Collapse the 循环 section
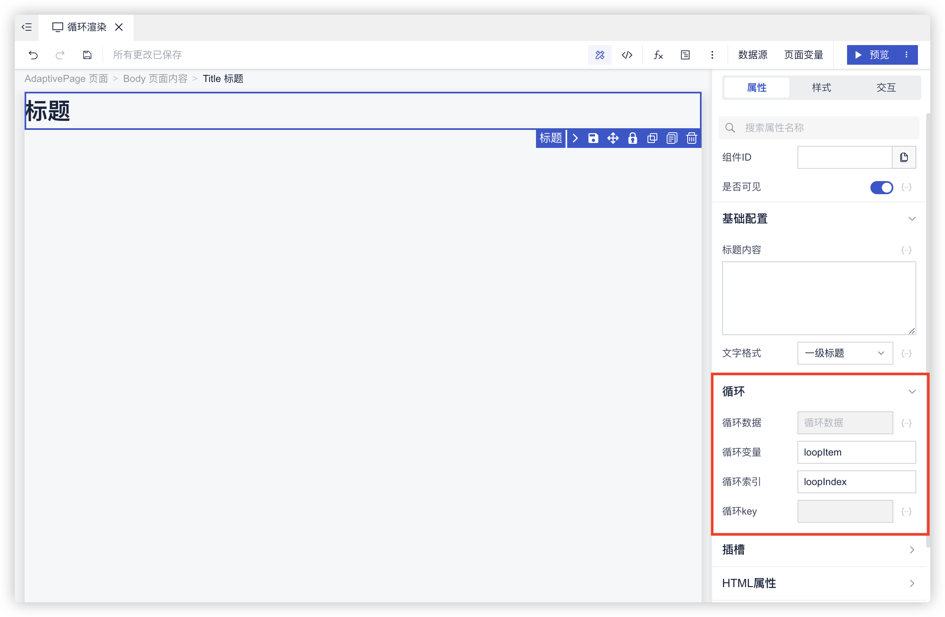 coord(912,392)
